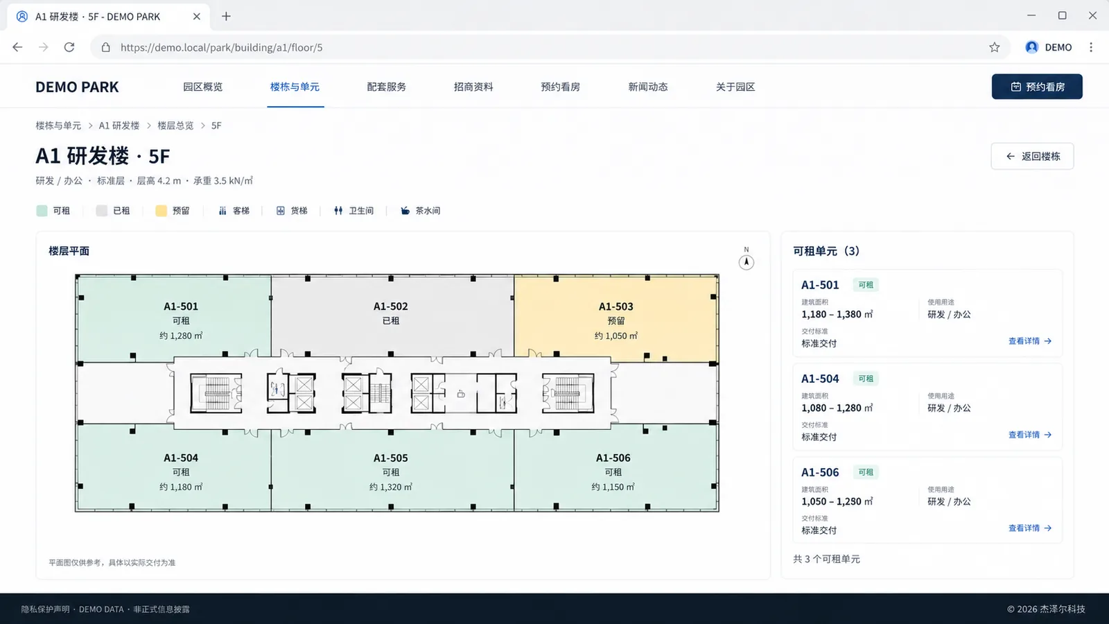Image resolution: width=1109 pixels, height=624 pixels.
Task: Click the 可租 green legend swatch
Action: point(42,211)
